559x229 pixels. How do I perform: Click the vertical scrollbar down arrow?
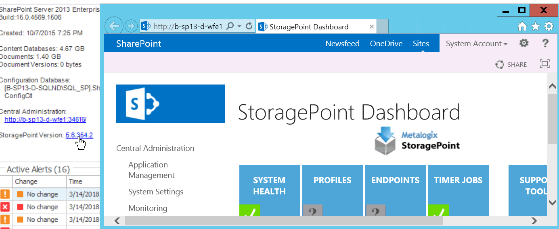coord(552,202)
